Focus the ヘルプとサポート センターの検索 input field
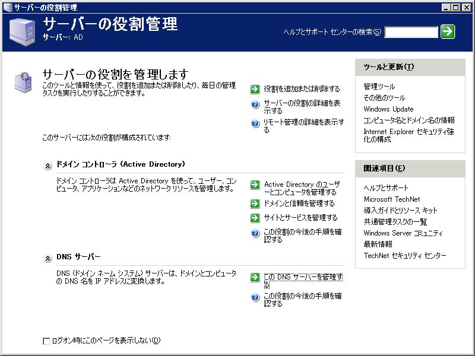475x356 pixels. point(411,32)
